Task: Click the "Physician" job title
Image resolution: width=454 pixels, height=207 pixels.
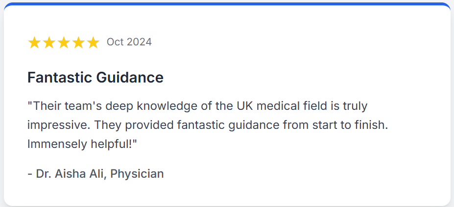Action: (137, 174)
